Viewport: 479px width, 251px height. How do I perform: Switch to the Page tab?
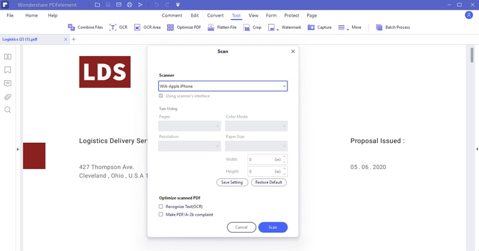[311, 16]
